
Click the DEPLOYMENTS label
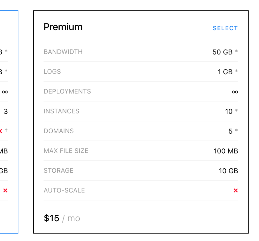pos(67,91)
